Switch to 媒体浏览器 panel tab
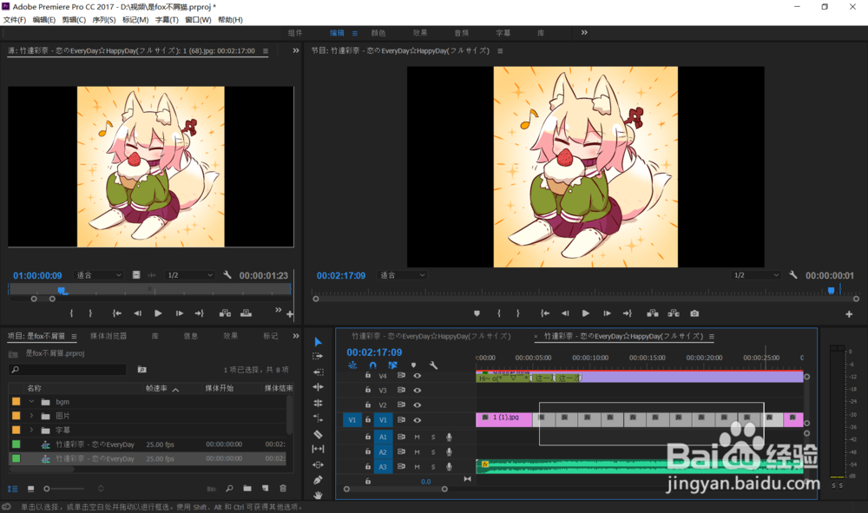 [108, 336]
